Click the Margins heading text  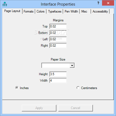coord(58,20)
